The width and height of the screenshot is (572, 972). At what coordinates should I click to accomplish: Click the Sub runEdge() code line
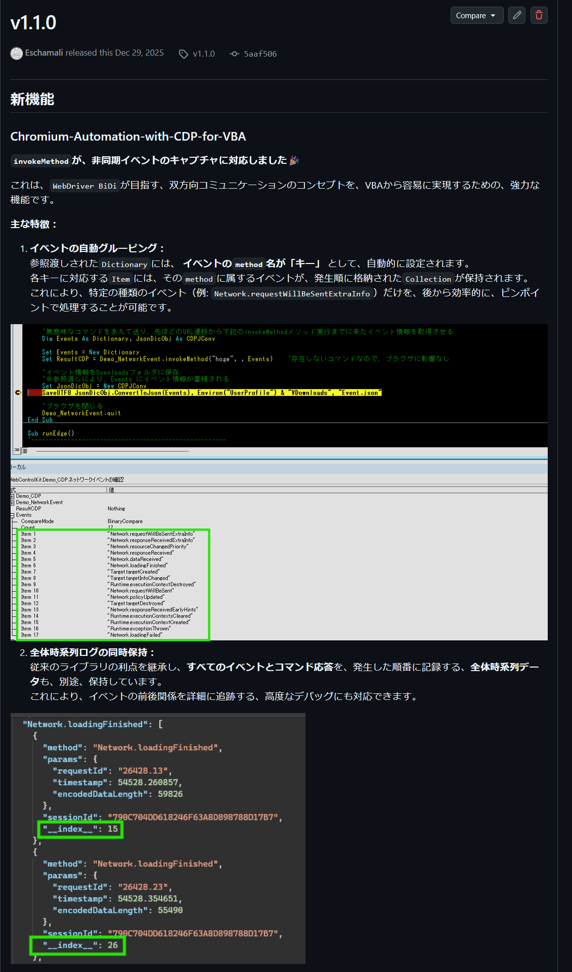point(51,433)
